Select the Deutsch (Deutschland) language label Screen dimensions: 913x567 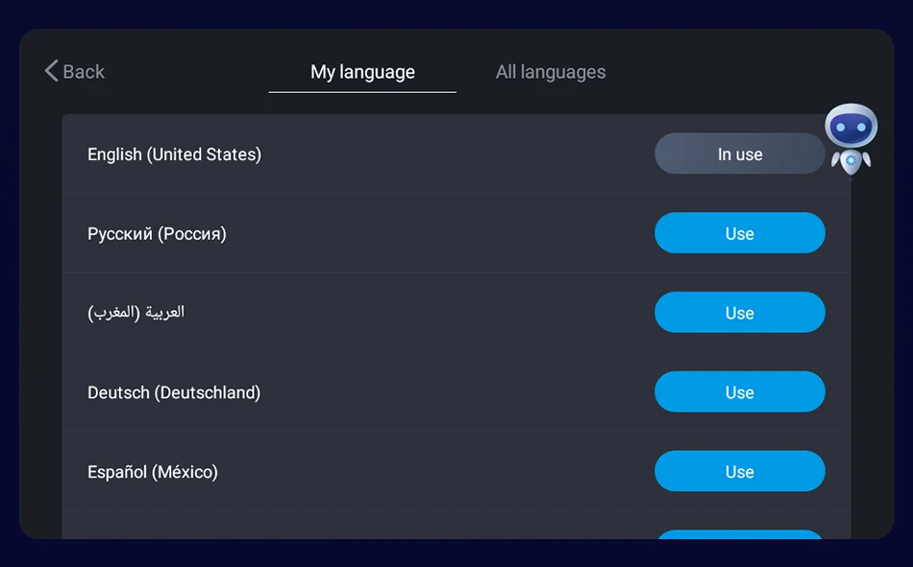point(174,392)
